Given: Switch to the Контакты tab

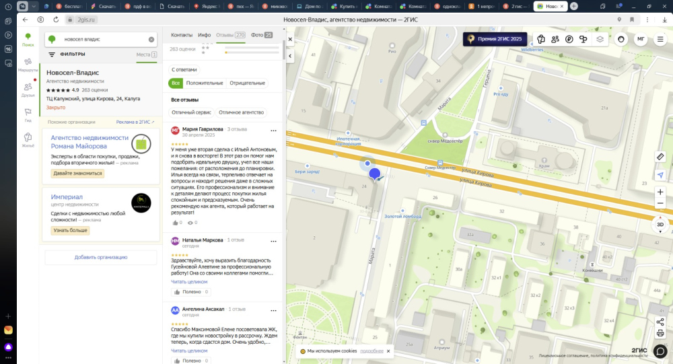Looking at the screenshot, I should click(x=182, y=35).
